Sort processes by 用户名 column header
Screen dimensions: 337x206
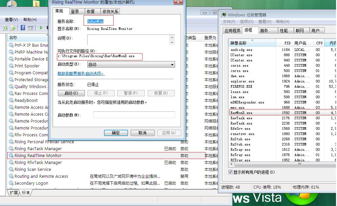coord(302,43)
